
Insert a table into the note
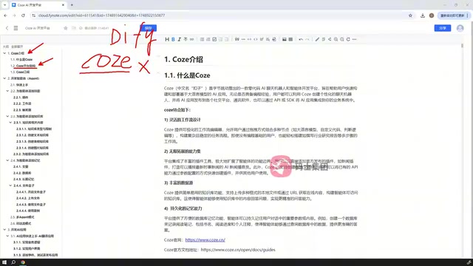(x=290, y=39)
